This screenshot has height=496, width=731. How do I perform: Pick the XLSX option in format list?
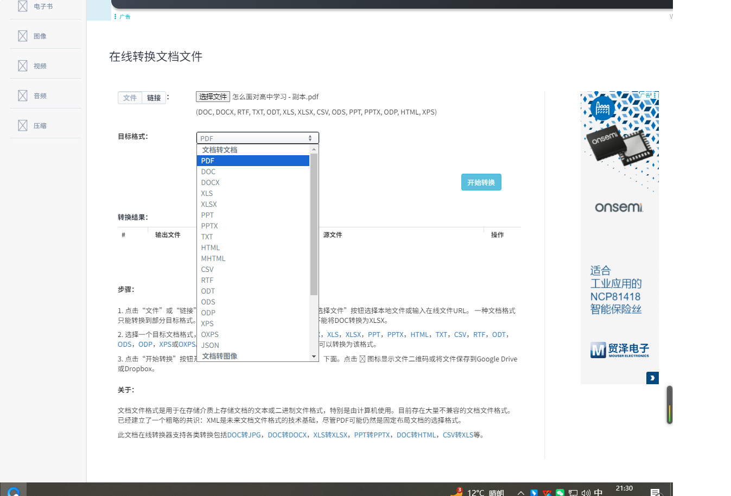(x=209, y=204)
